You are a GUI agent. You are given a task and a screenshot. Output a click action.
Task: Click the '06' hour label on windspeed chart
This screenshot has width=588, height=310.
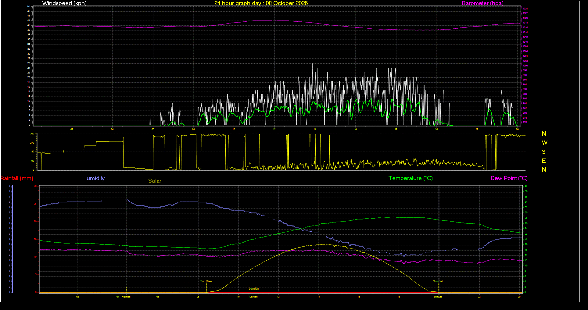click(153, 129)
